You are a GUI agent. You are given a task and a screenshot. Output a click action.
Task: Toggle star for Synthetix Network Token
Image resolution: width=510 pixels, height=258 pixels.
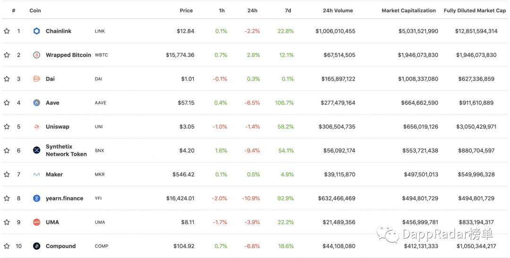click(x=7, y=150)
